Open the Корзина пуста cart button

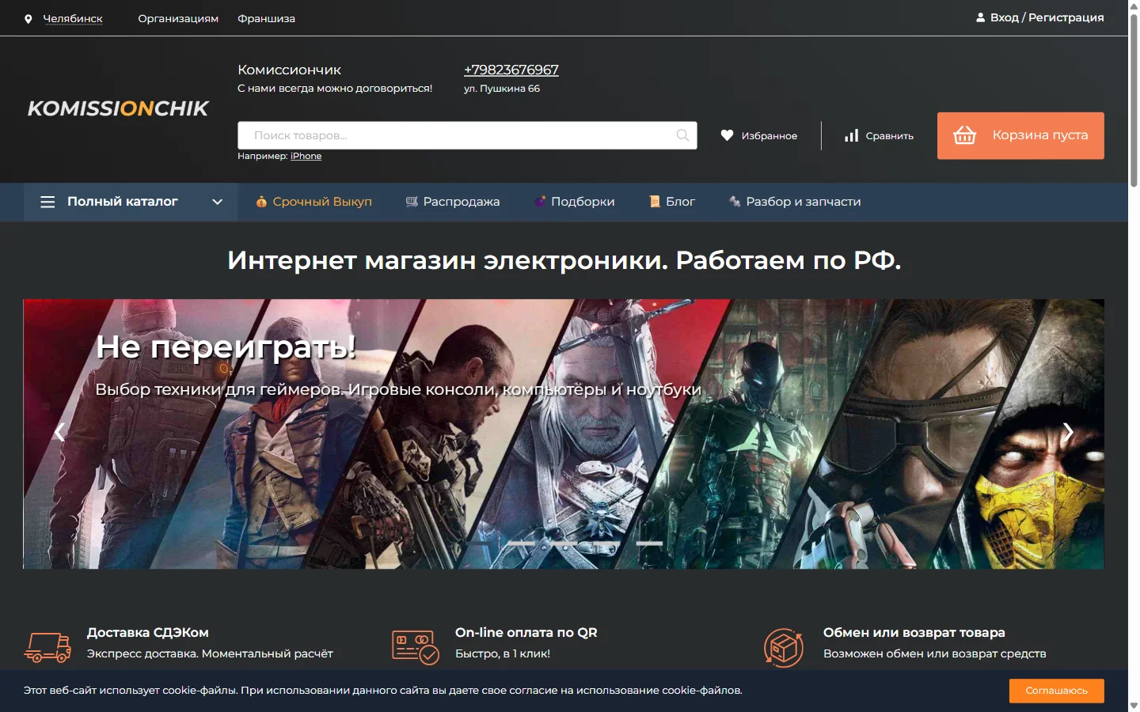click(1020, 135)
